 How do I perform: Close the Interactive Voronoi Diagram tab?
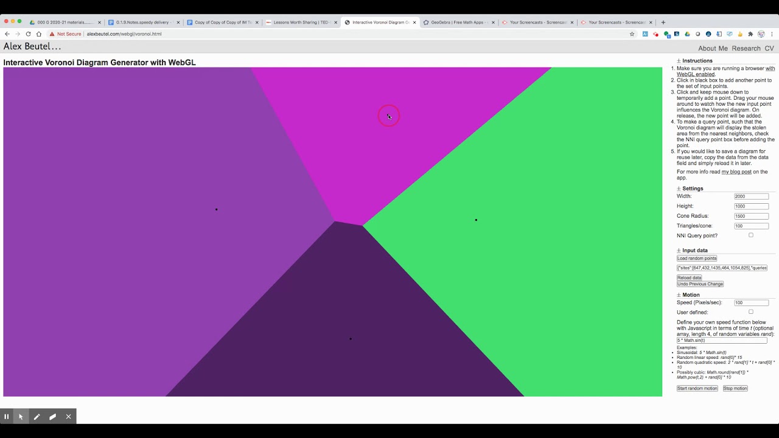tap(414, 23)
